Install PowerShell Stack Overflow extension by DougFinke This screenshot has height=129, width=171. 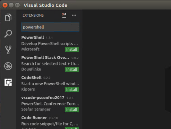pos(72,70)
